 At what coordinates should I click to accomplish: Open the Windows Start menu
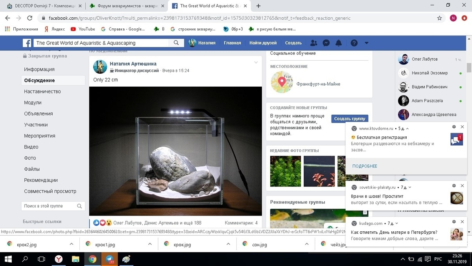tap(7, 259)
